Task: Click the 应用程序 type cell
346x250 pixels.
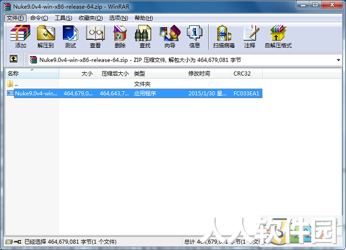Action: coord(145,94)
